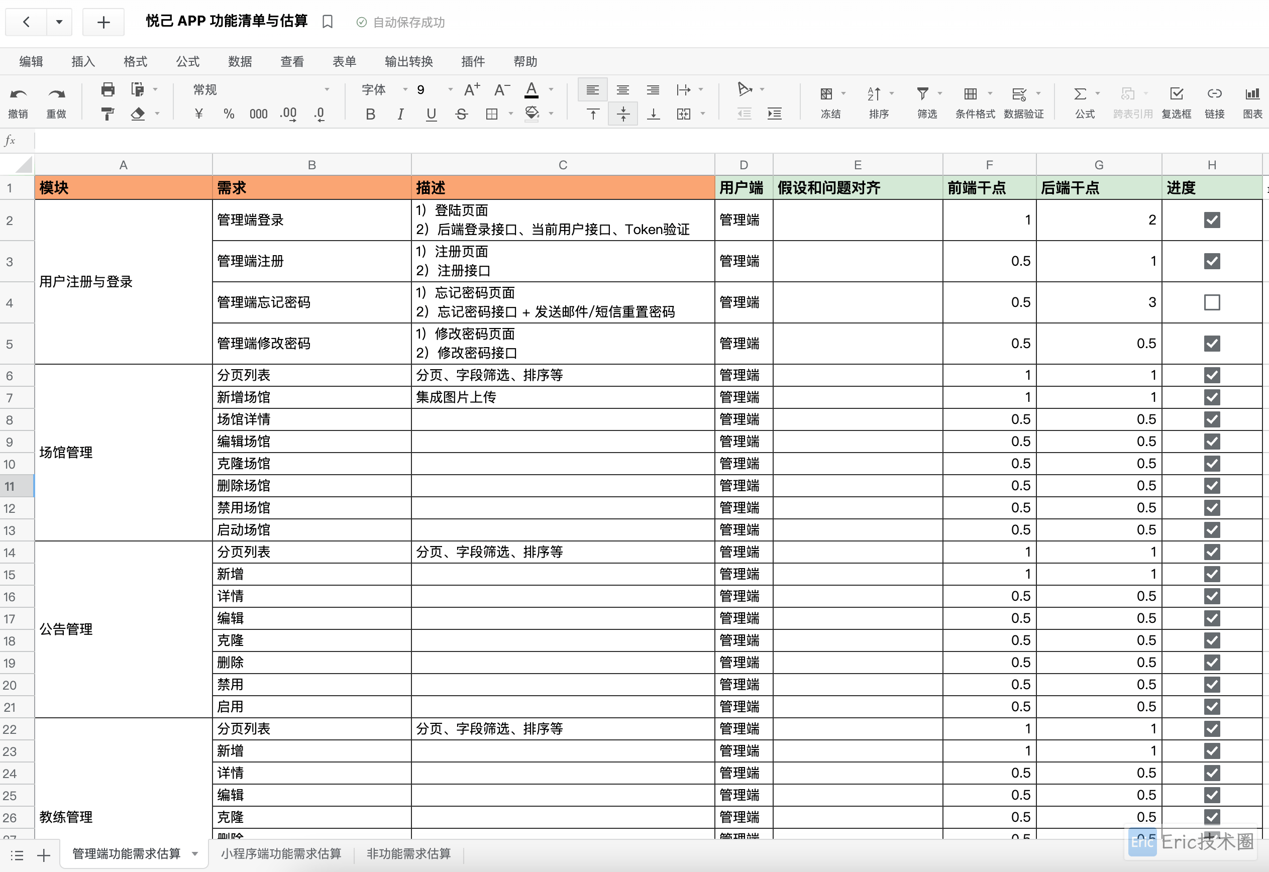This screenshot has height=872, width=1269.
Task: Align text left
Action: pos(593,89)
